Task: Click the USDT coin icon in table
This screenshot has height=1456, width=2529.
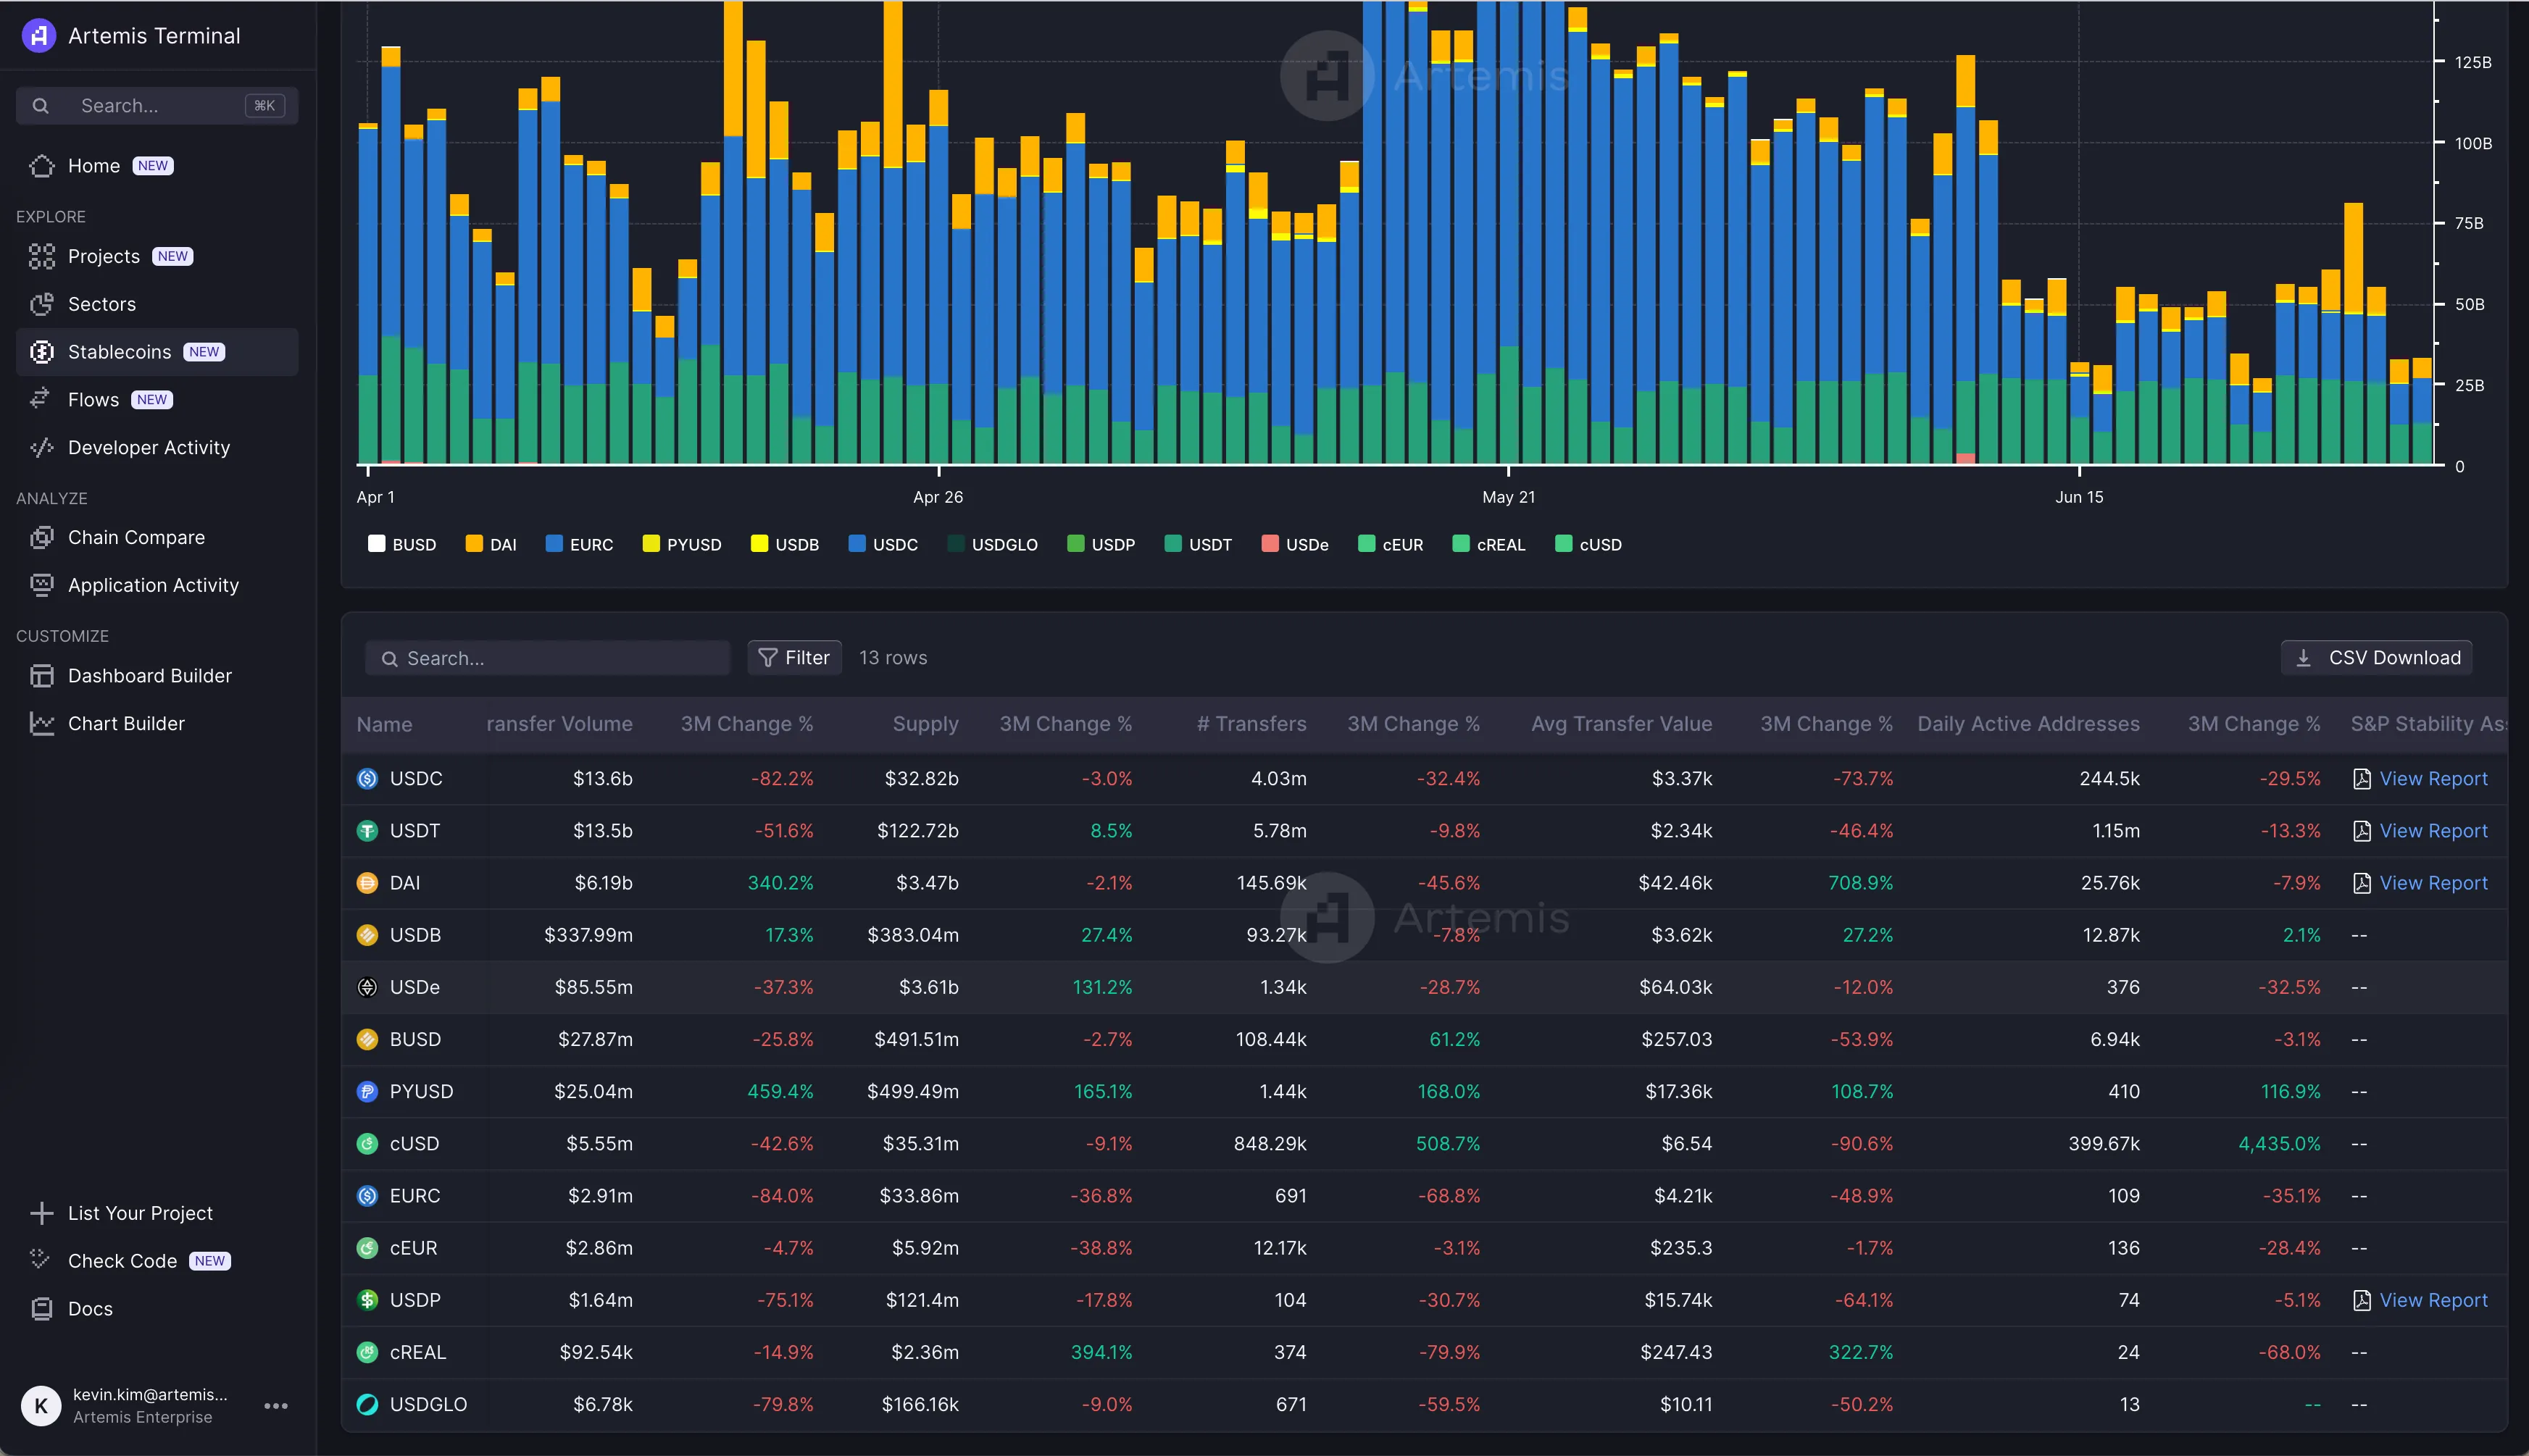Action: (x=367, y=831)
